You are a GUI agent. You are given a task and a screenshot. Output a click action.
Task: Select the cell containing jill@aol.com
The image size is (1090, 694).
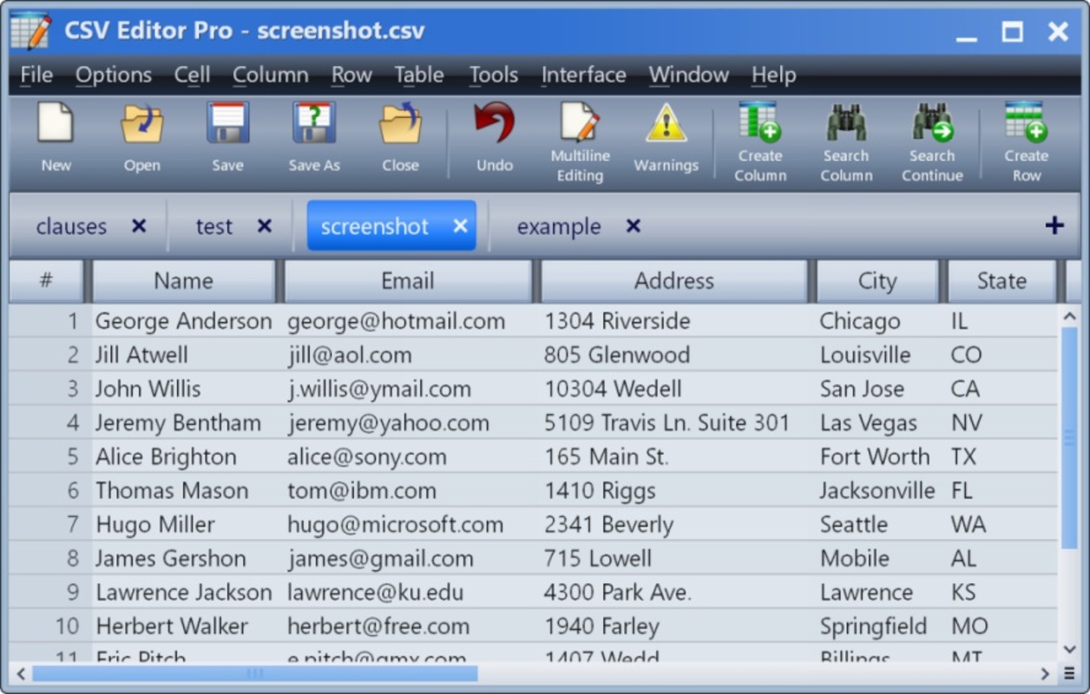click(350, 355)
